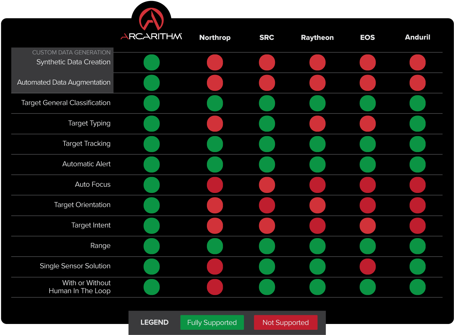Image resolution: width=454 pixels, height=335 pixels.
Task: Click Northrop red dot for Human In The Loop
Action: pyautogui.click(x=215, y=287)
